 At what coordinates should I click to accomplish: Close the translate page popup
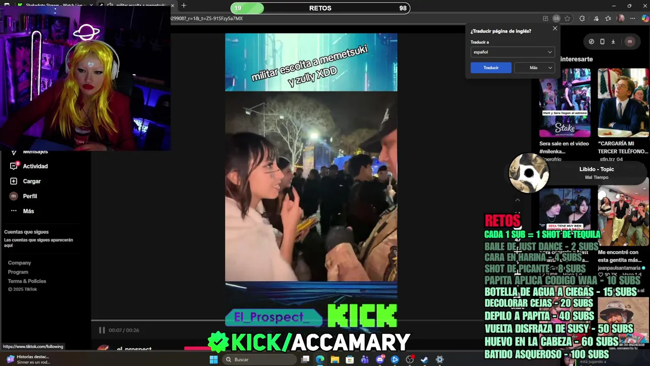click(555, 28)
